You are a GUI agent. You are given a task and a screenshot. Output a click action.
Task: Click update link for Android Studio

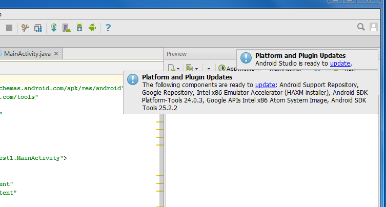[x=340, y=64]
